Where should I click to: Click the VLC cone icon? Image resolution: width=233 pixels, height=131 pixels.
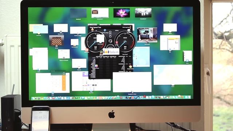coord(92,29)
